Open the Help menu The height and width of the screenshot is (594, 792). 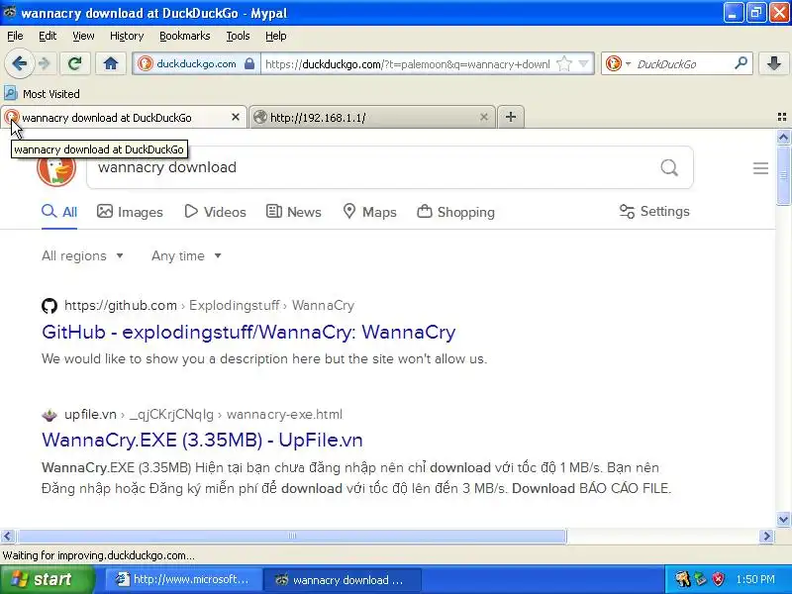pos(276,36)
